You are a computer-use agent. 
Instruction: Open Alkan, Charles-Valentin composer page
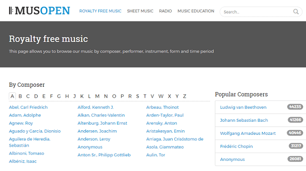(101, 115)
